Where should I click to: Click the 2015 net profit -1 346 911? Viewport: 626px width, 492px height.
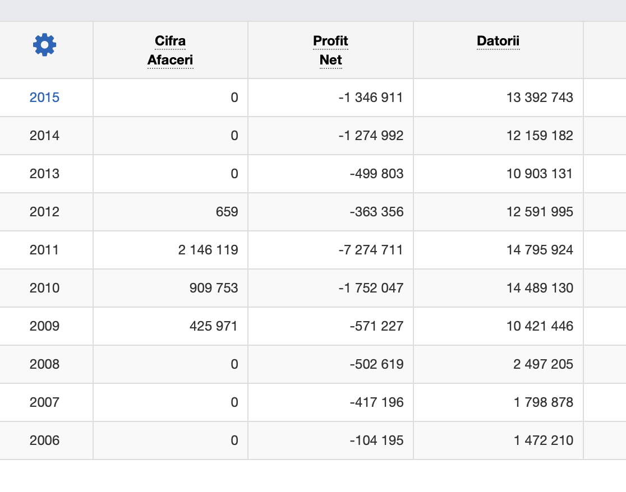(x=371, y=98)
